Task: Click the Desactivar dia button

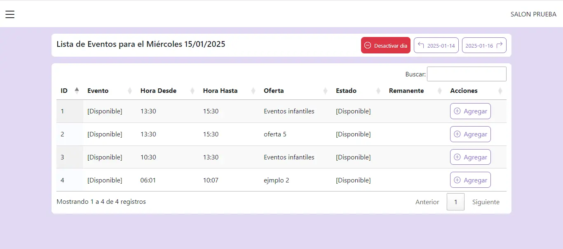Action: click(386, 46)
